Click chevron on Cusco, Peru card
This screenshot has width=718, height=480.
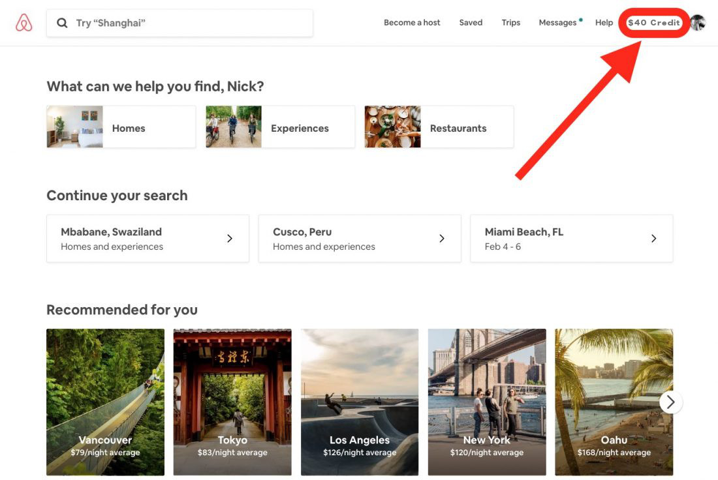click(x=442, y=239)
